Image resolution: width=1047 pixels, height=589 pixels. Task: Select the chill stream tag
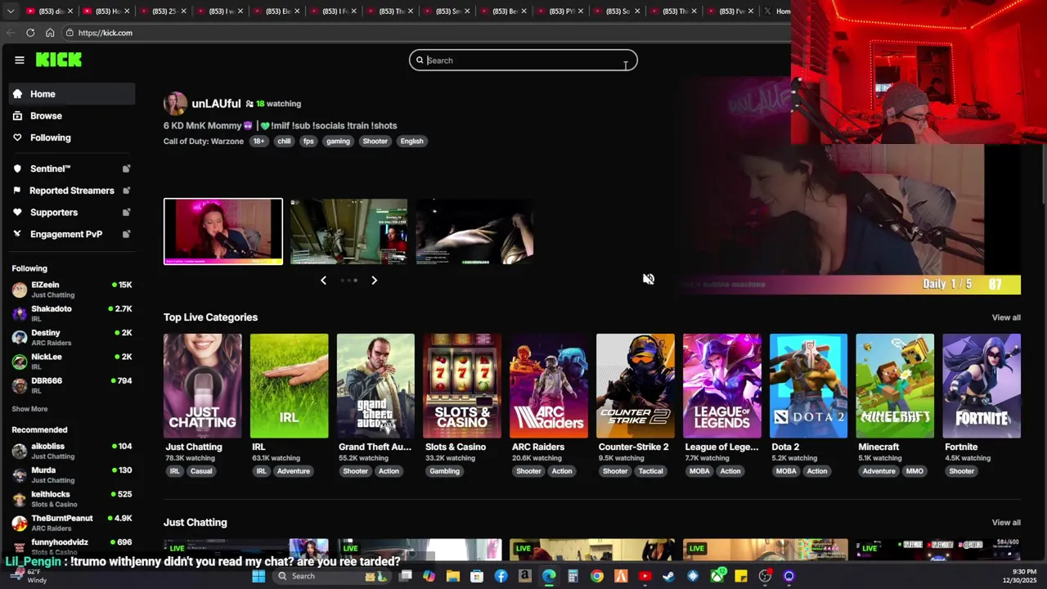coord(284,142)
